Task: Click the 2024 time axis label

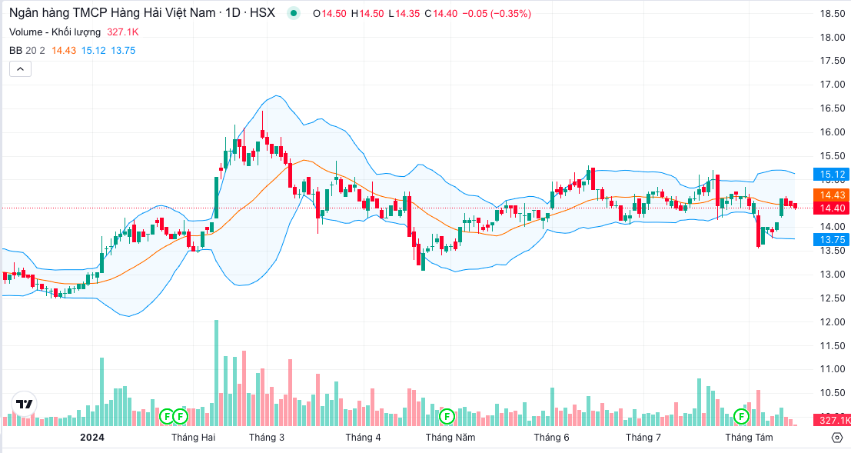Action: 91,438
